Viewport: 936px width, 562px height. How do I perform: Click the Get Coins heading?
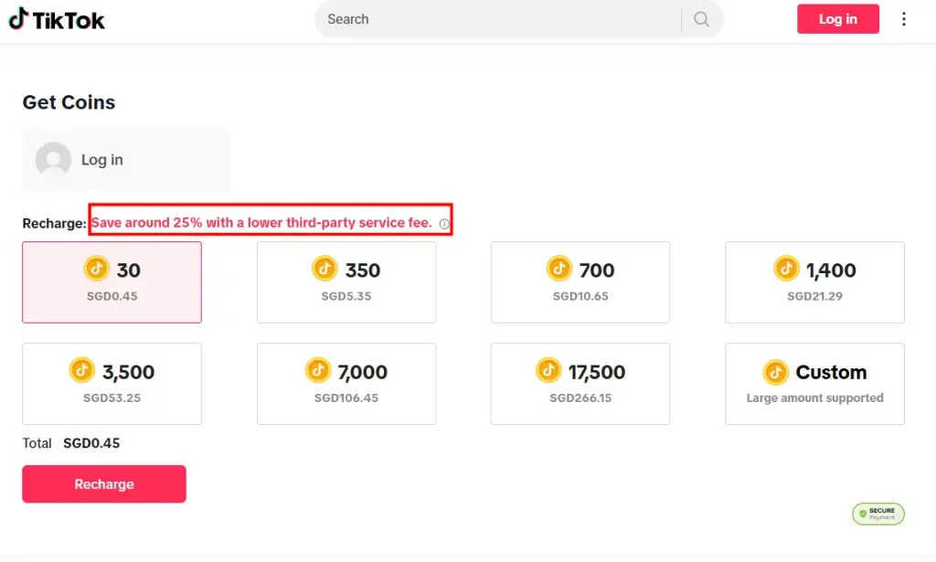pyautogui.click(x=69, y=102)
